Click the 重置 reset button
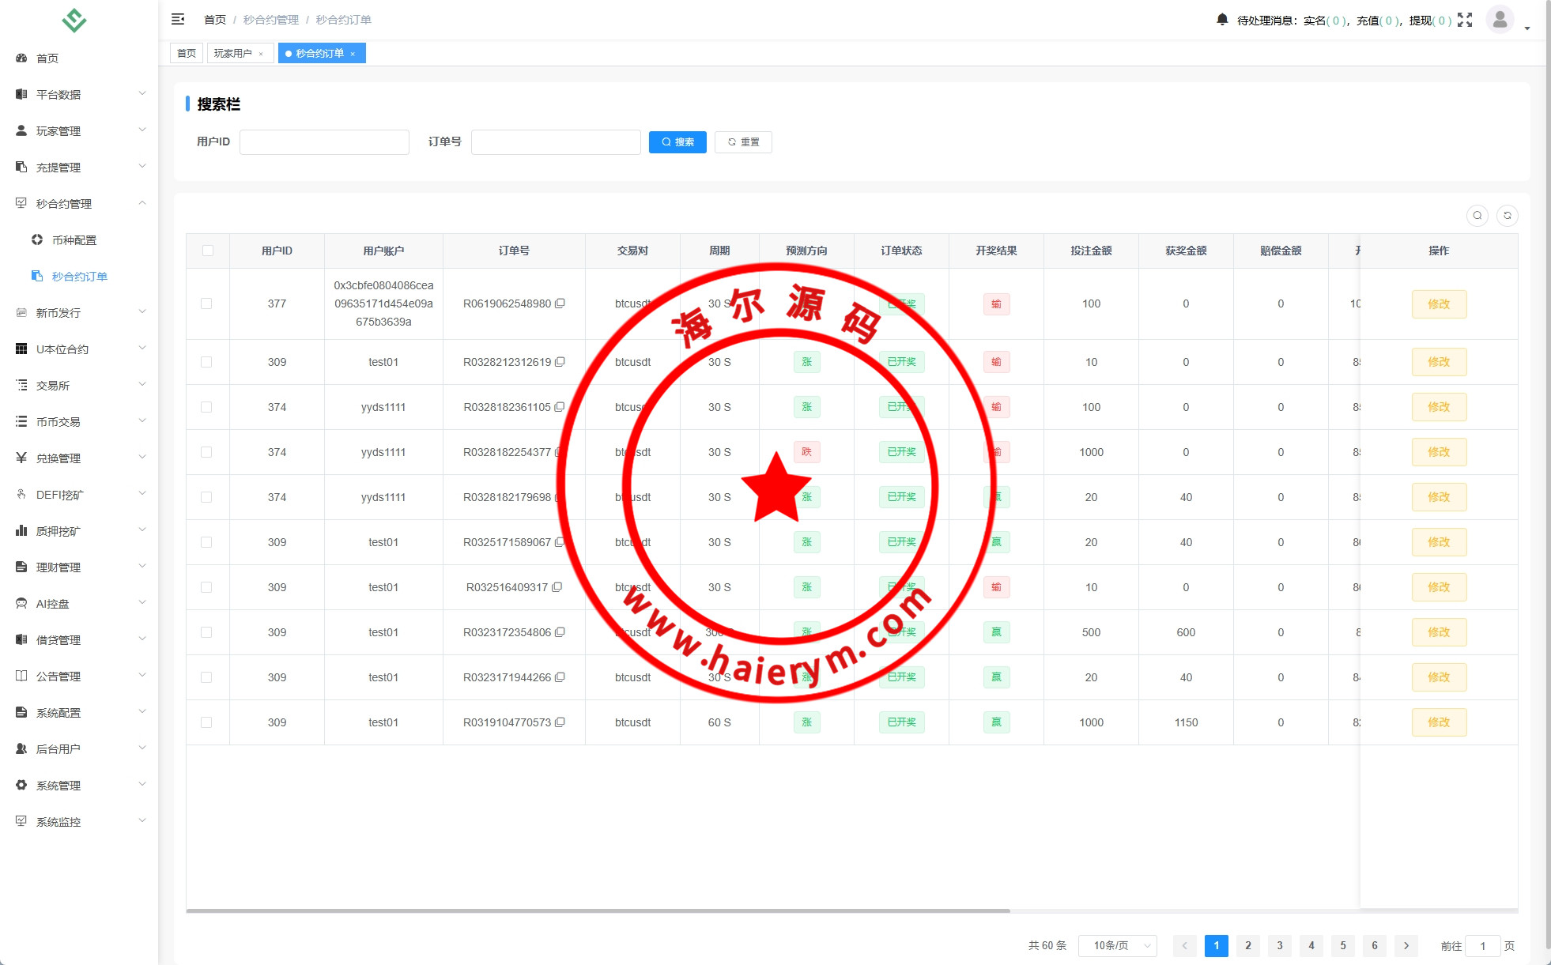This screenshot has height=965, width=1551. coord(743,142)
